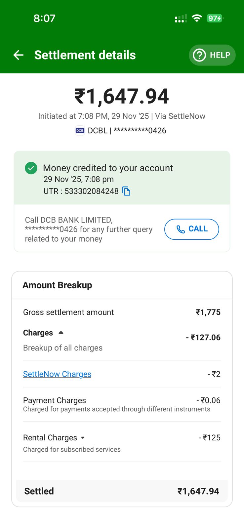
Task: Tap the Gross settlement amount row
Action: point(122,312)
